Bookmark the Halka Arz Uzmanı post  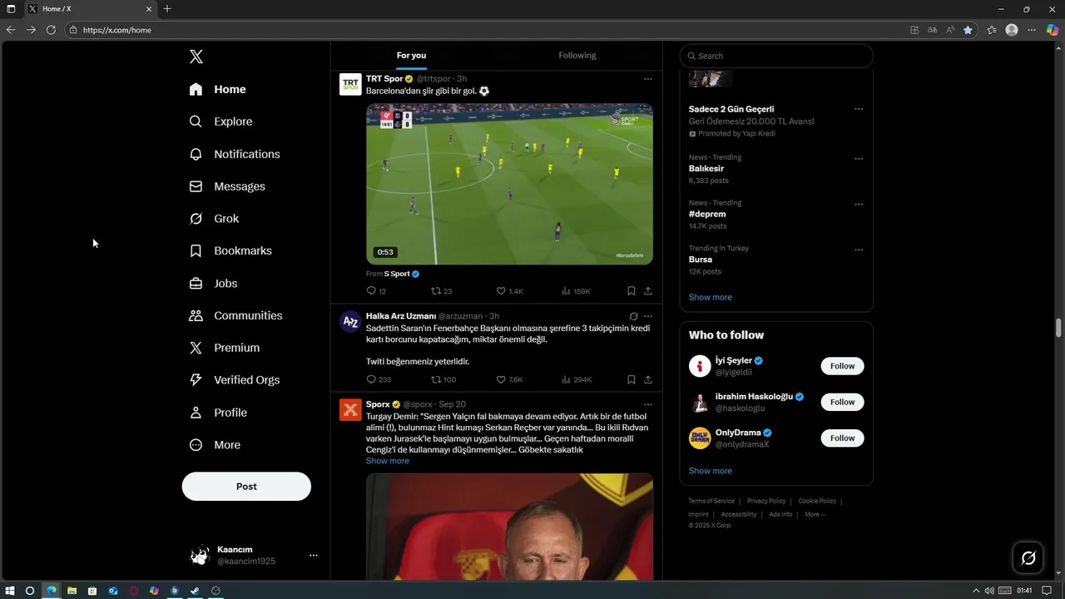pos(632,379)
